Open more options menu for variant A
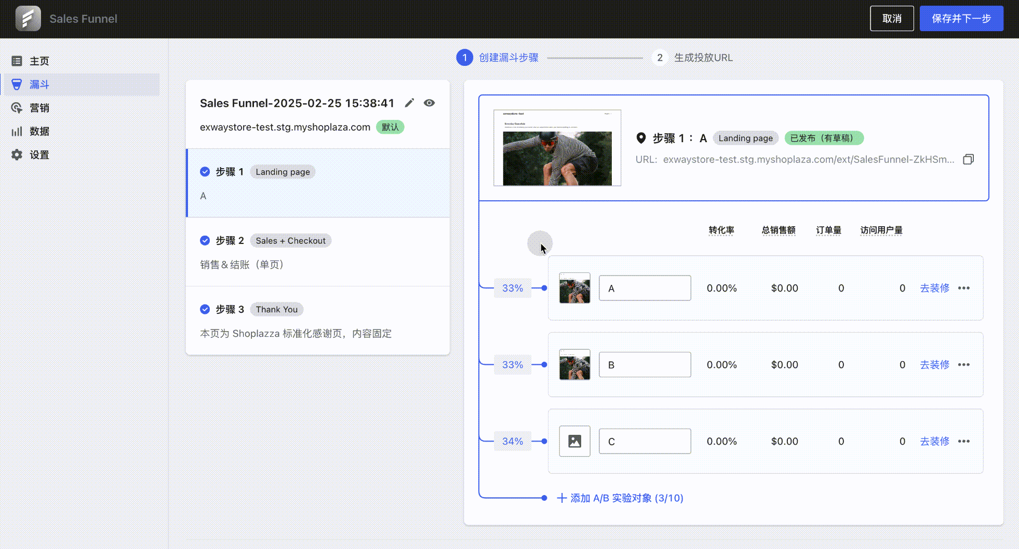The width and height of the screenshot is (1019, 549). (964, 288)
